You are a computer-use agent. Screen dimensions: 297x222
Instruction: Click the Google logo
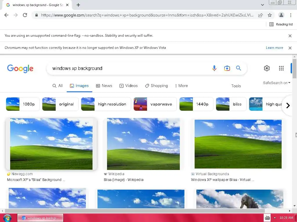(x=20, y=69)
